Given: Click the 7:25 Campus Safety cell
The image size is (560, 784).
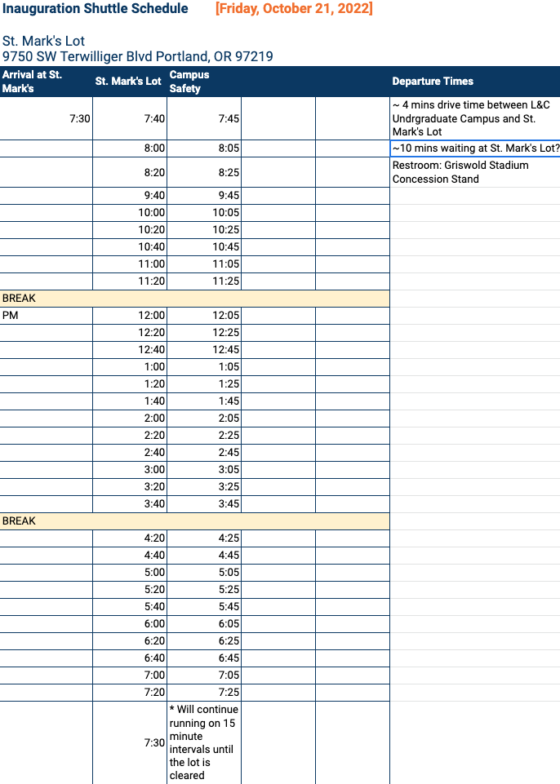Looking at the screenshot, I should coord(203,693).
